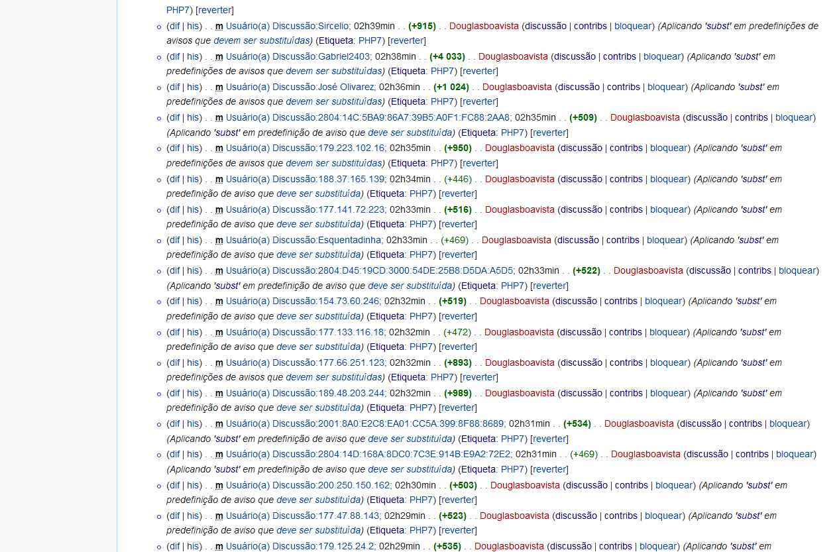Block Douglasboavista from the Gabriel2403 row
The image size is (837, 552).
click(662, 56)
